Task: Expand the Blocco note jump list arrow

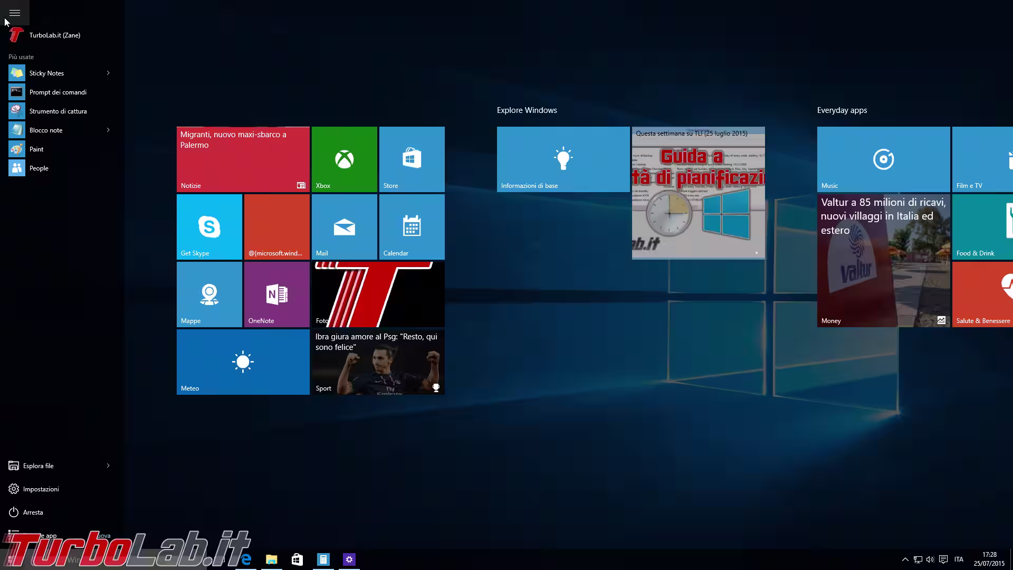Action: coord(108,130)
